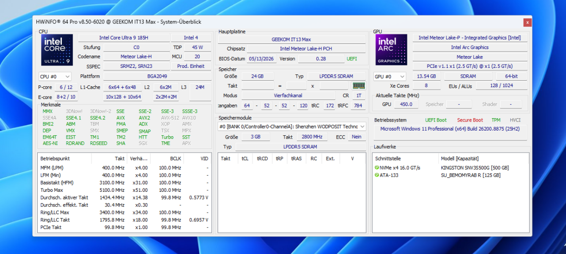Click the tRFC value 784
The image size is (566, 254).
pyautogui.click(x=358, y=106)
